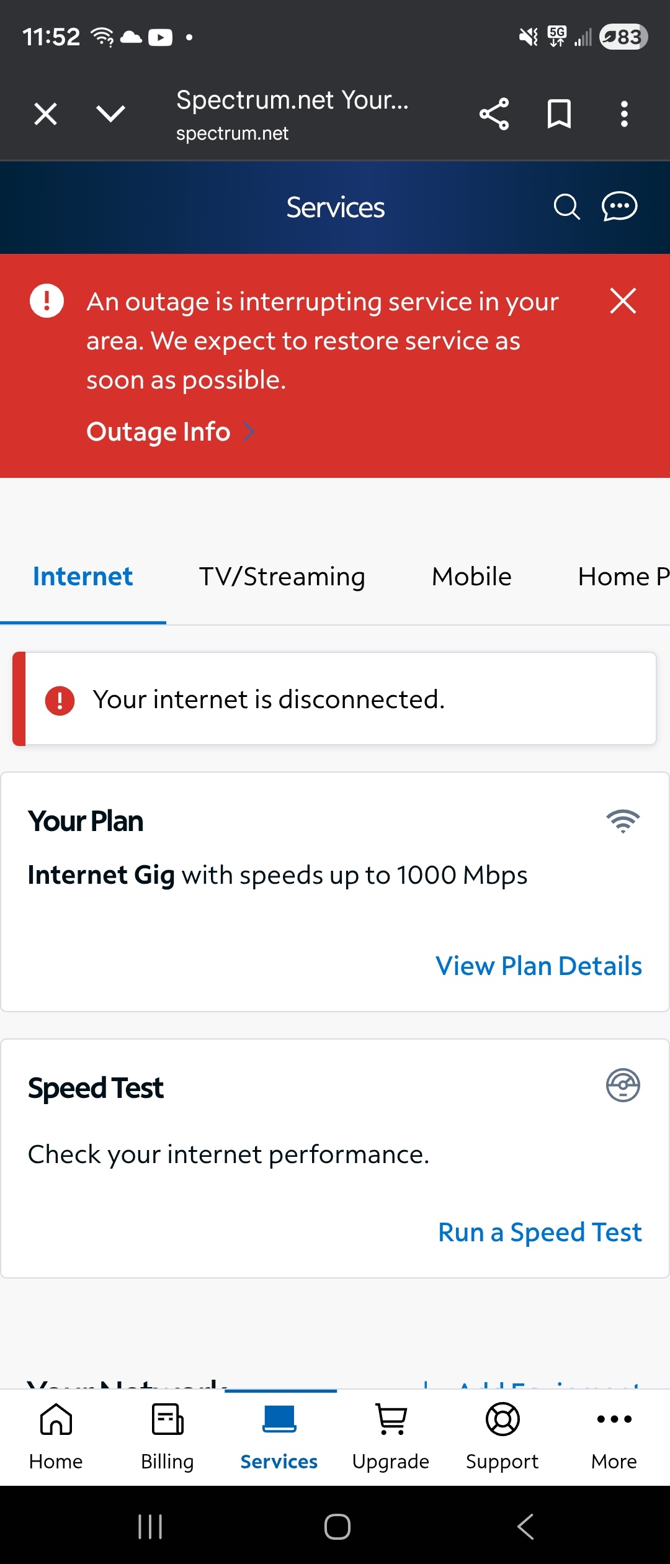Click Run a Speed Test link
Image resolution: width=670 pixels, height=1564 pixels.
coord(540,1233)
